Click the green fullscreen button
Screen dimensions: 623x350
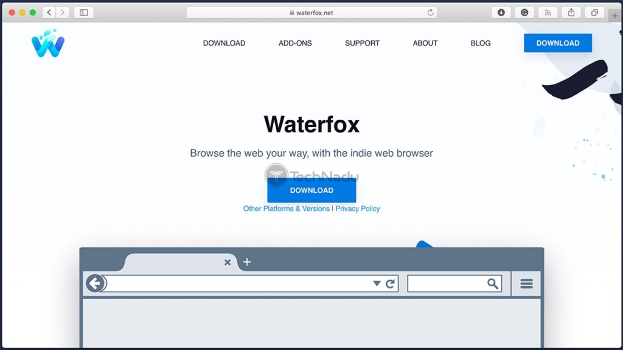click(33, 13)
